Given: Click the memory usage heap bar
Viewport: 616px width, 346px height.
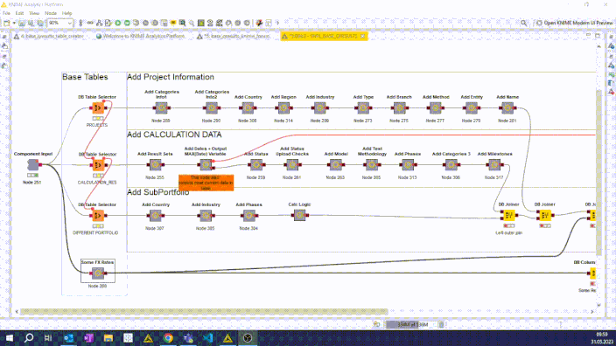Looking at the screenshot, I should (x=410, y=324).
